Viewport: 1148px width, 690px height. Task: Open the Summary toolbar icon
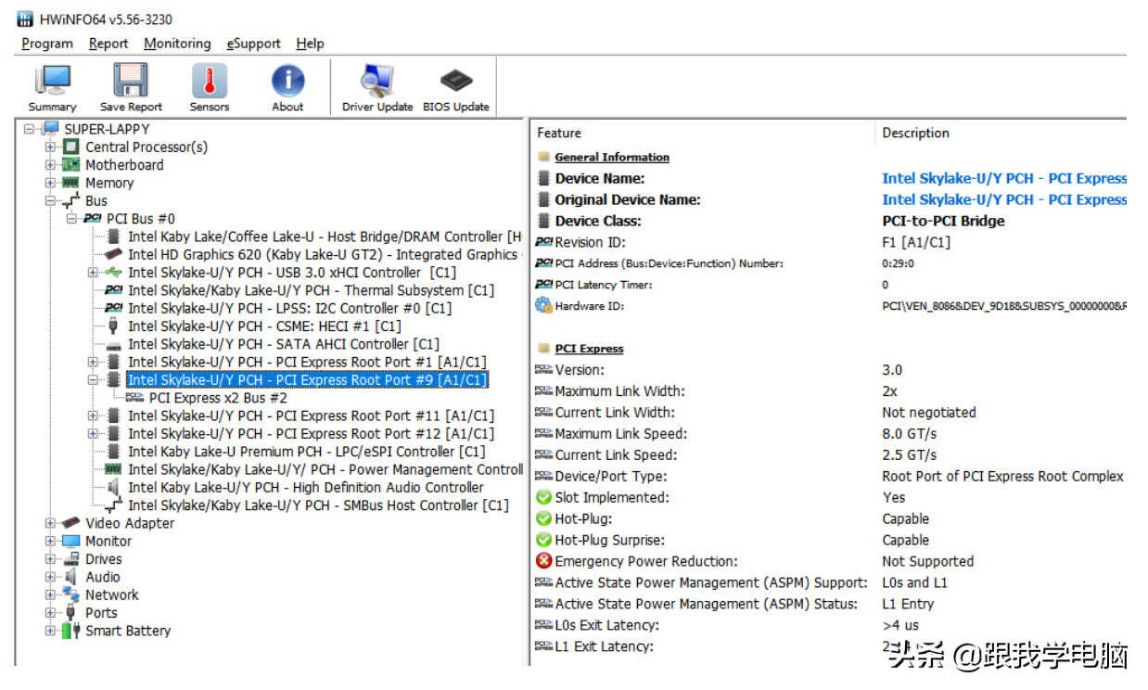pos(53,80)
